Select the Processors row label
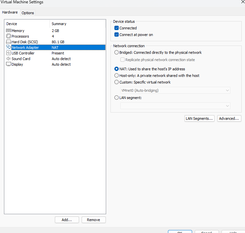 pyautogui.click(x=20, y=36)
